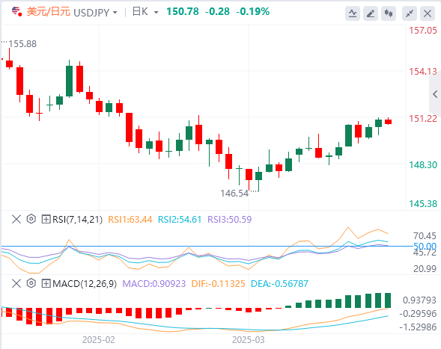The height and width of the screenshot is (349, 441).
Task: Open the indicator line chart tool
Action: click(353, 13)
